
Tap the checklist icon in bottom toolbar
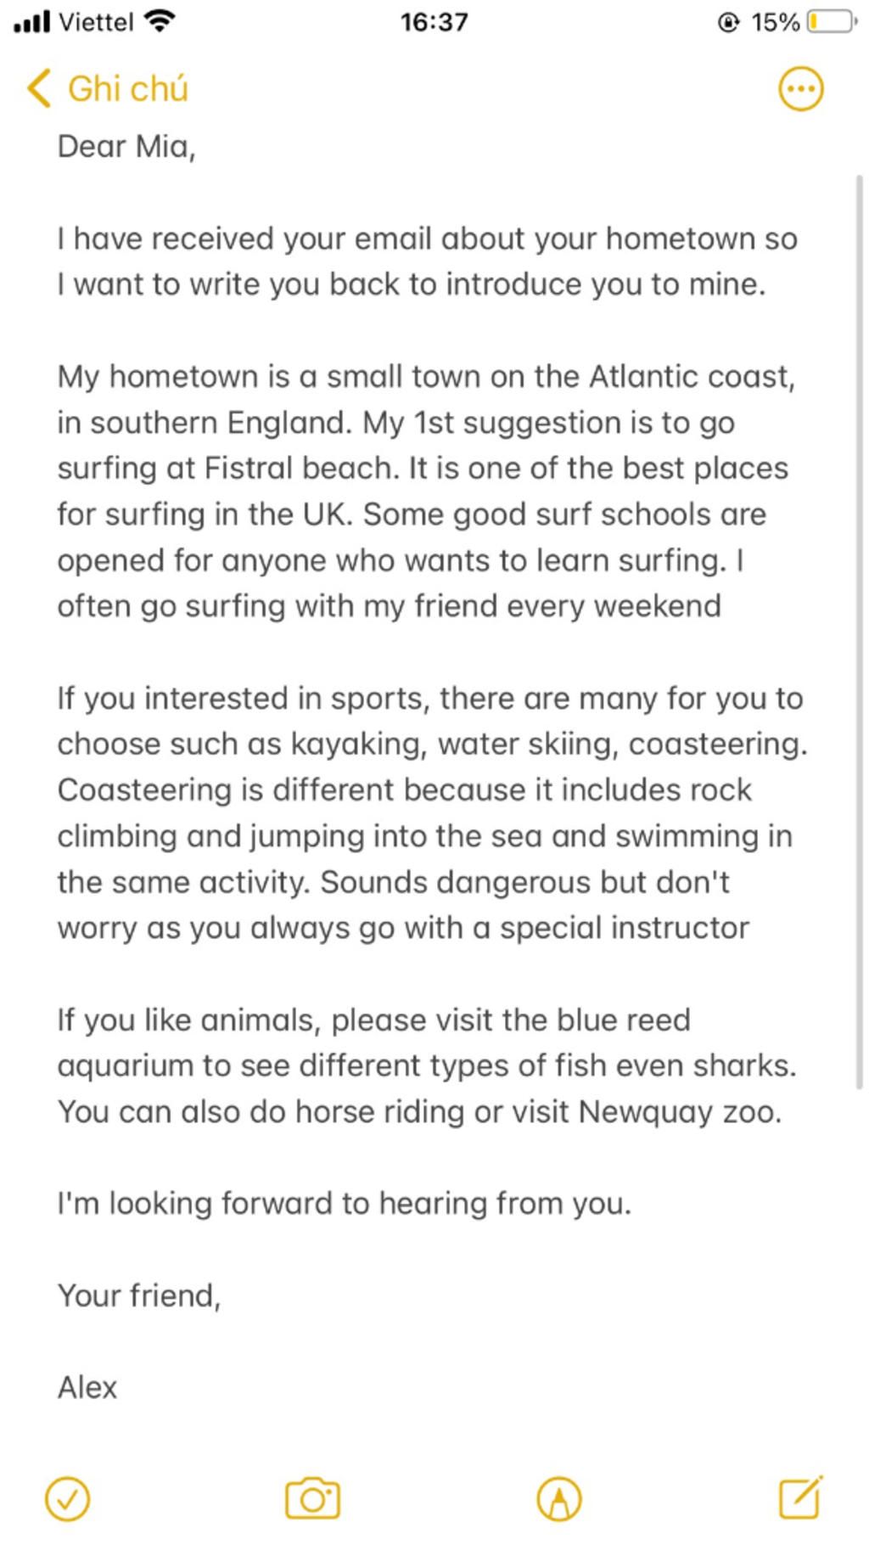pyautogui.click(x=67, y=1499)
